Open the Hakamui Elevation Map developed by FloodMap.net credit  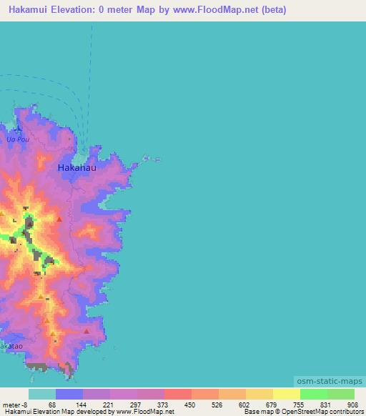coord(89,412)
